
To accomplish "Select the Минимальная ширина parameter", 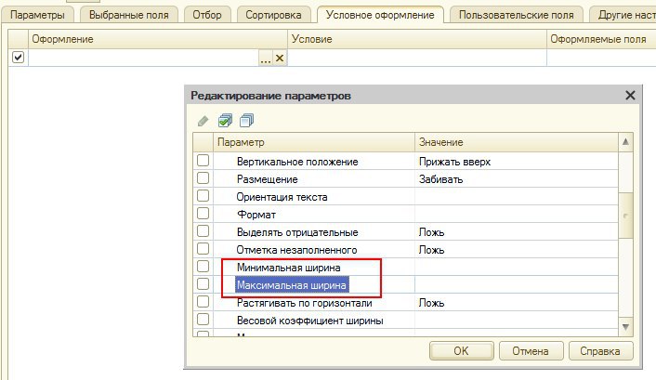I will tap(288, 268).
